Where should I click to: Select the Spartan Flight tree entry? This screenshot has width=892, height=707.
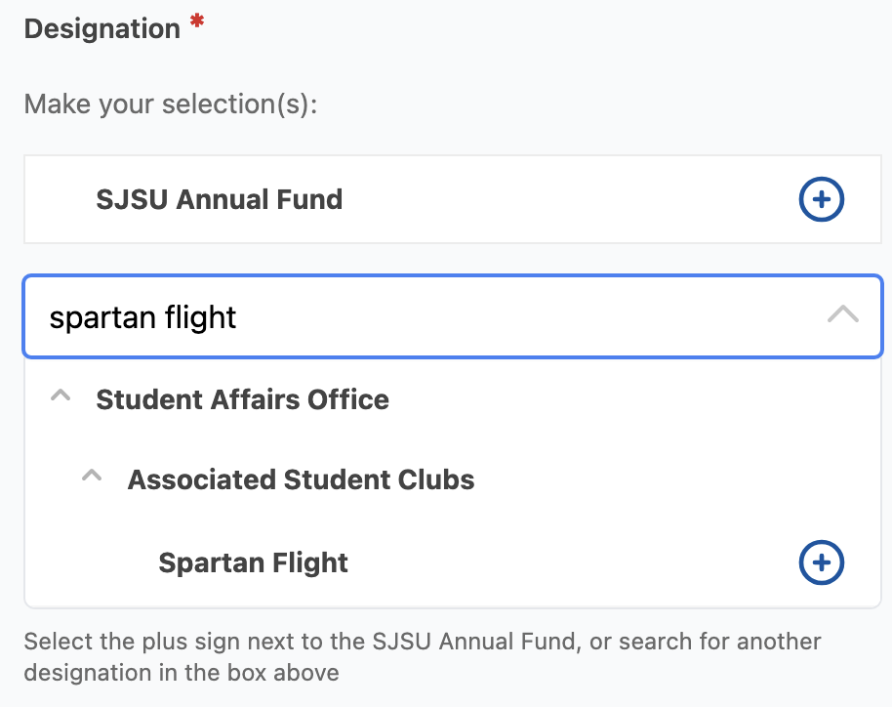tap(254, 562)
